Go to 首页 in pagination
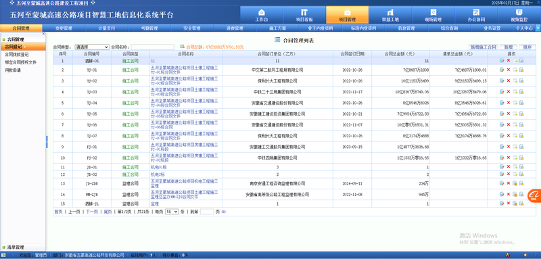This screenshot has width=541, height=259. pyautogui.click(x=58, y=212)
